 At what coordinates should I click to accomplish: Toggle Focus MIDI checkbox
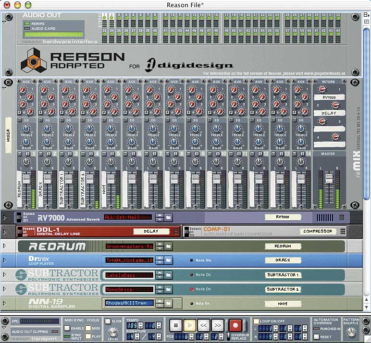(x=88, y=328)
